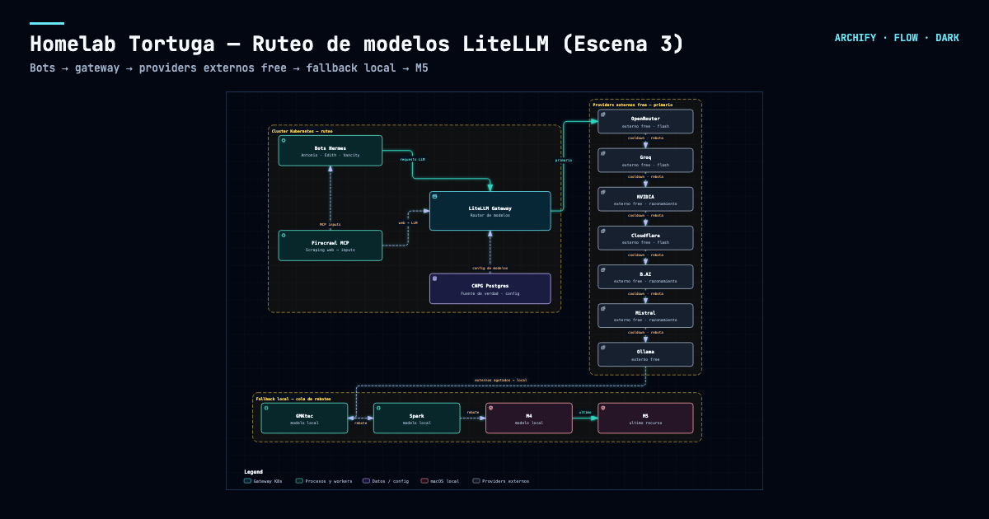
Task: Click the 'config de modelos' edge label
Action: [490, 268]
